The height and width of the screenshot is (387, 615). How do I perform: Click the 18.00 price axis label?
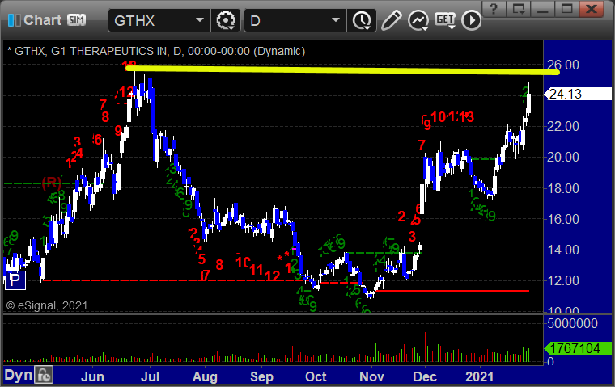[563, 188]
